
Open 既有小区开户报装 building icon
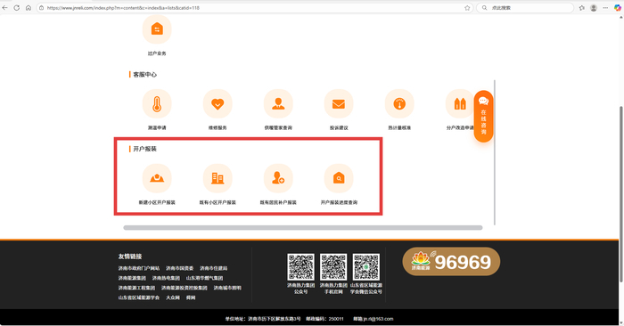coord(218,178)
